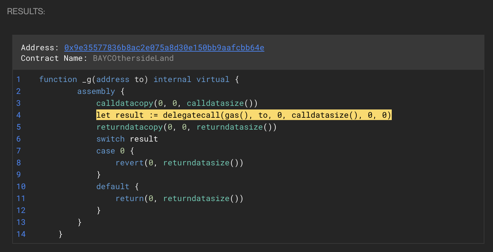Click the return call on line 11
The height and width of the screenshot is (252, 493).
tap(129, 198)
